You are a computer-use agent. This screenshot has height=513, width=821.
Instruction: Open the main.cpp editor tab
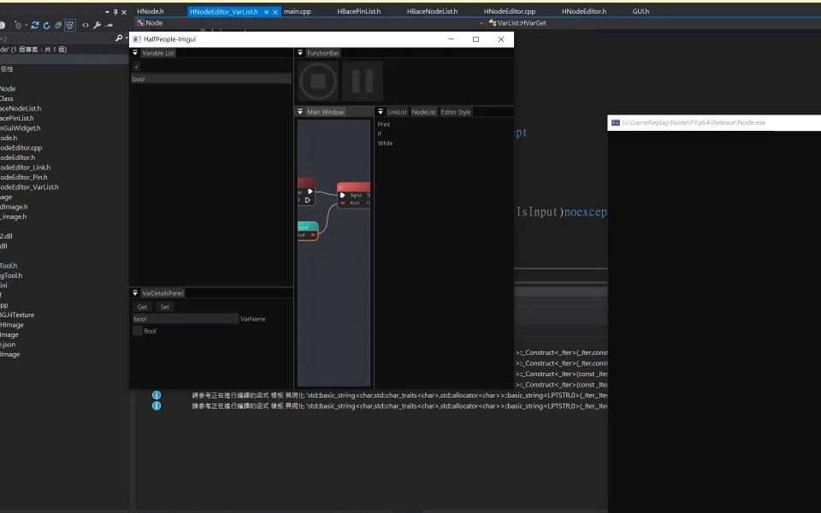[297, 11]
